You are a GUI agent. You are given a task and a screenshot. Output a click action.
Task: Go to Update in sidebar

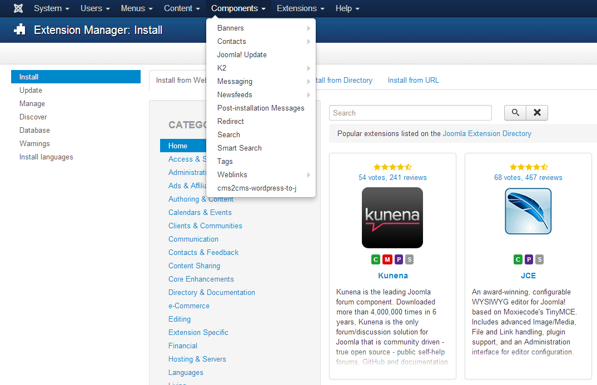(x=31, y=90)
